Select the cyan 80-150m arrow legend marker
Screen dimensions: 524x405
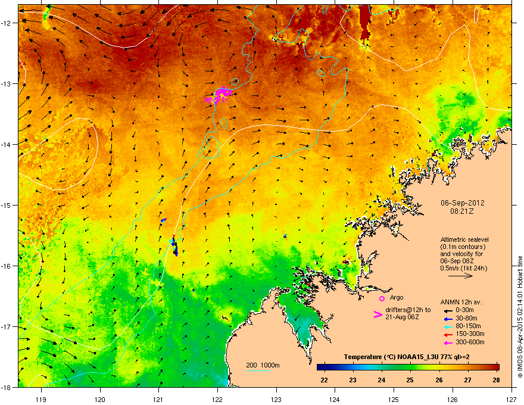pos(448,326)
